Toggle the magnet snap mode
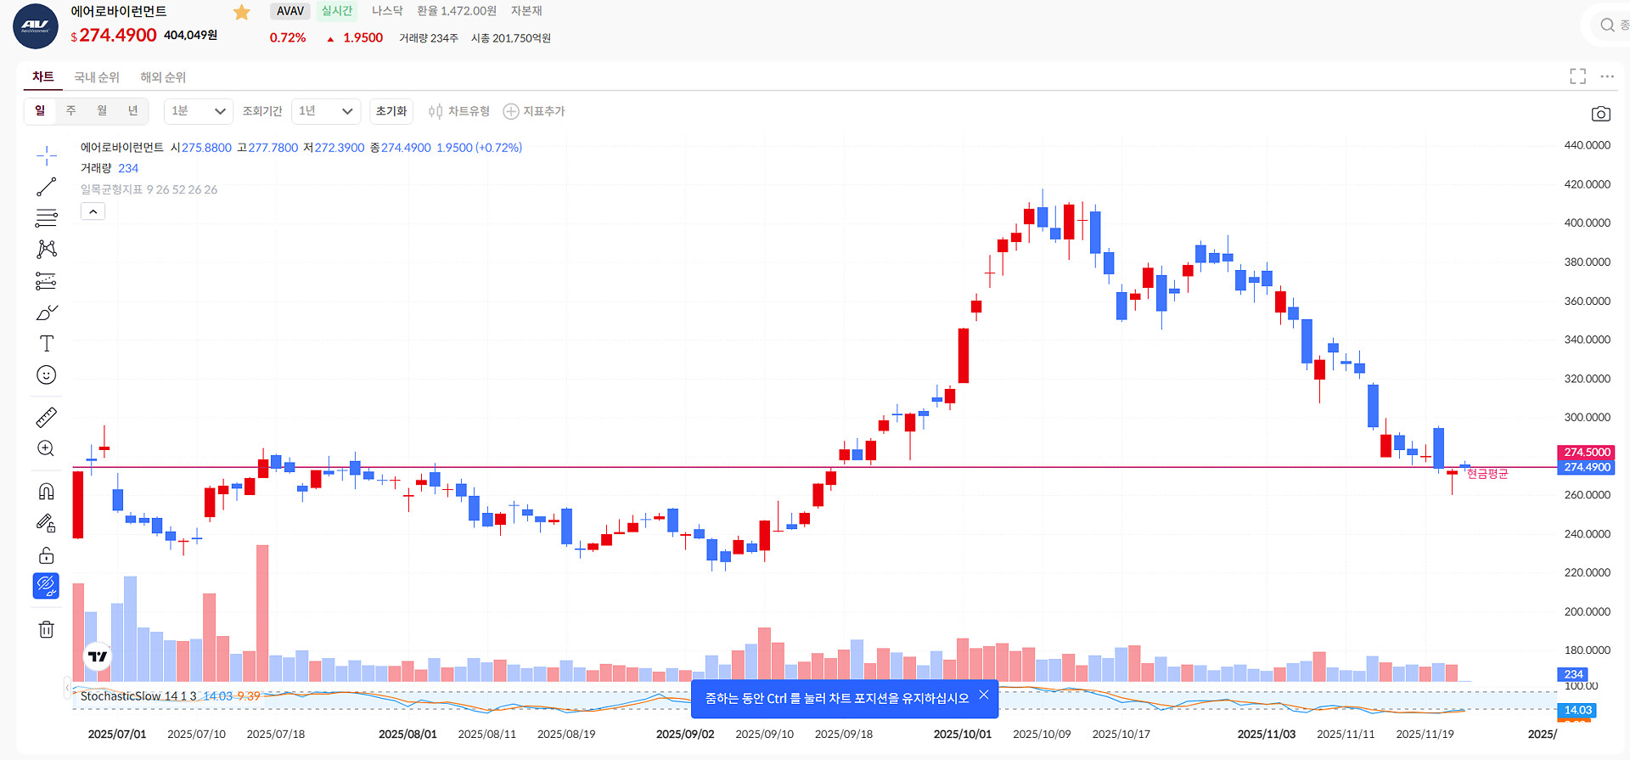 pos(47,492)
